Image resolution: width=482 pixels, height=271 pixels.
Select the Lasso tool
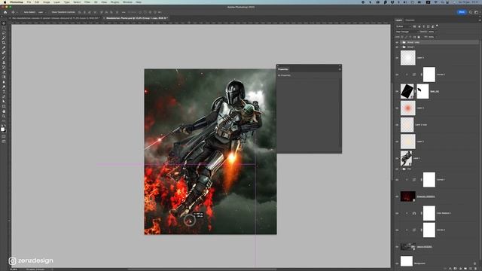4,33
